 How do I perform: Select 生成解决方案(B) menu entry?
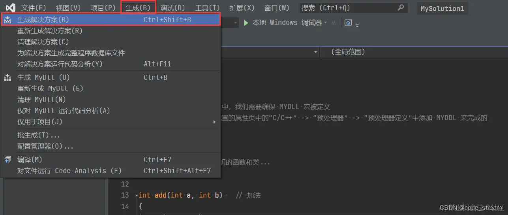coord(111,20)
